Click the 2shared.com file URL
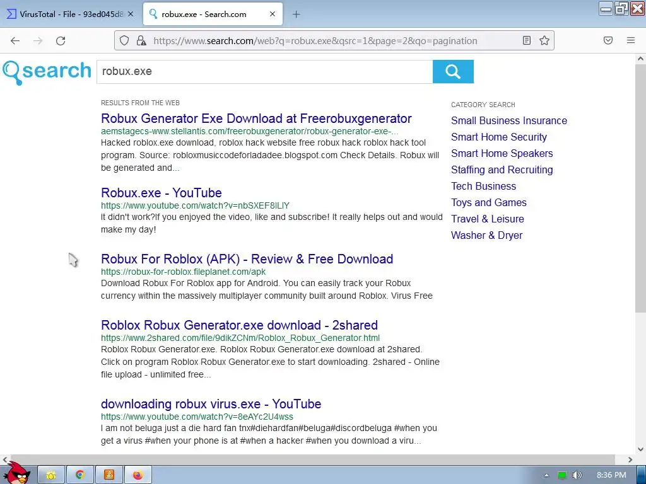The height and width of the screenshot is (484, 646). tap(240, 338)
